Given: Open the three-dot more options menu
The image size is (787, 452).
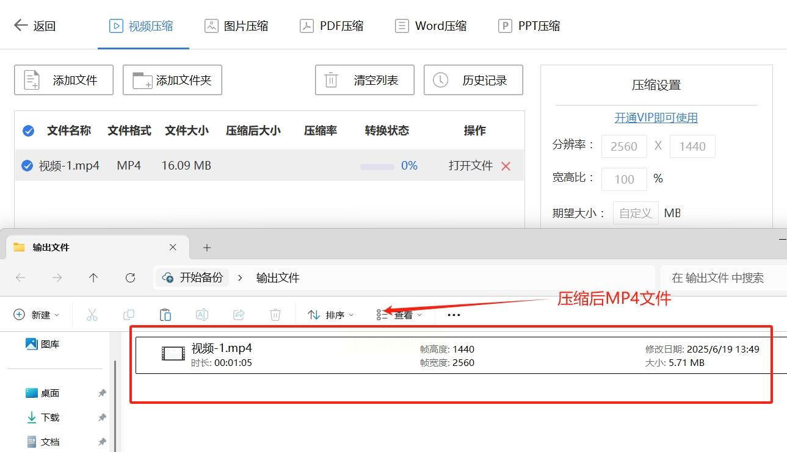Looking at the screenshot, I should [454, 315].
